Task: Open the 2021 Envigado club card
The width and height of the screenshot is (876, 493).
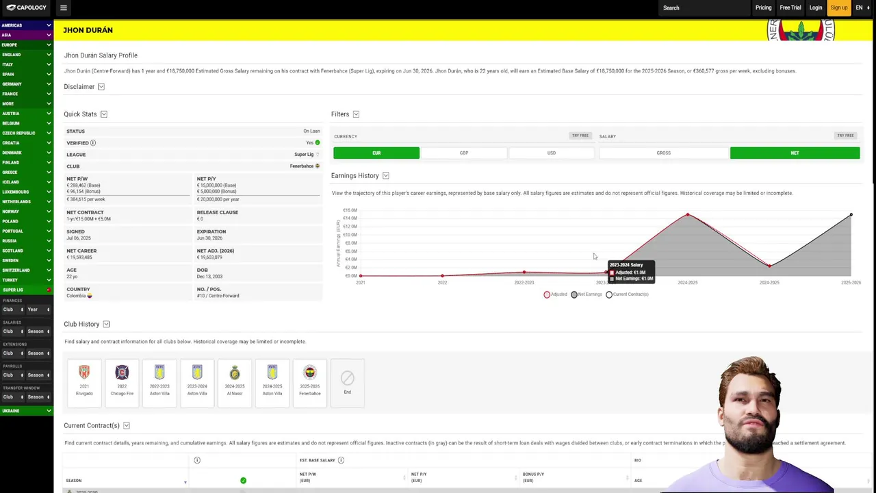Action: tap(84, 383)
